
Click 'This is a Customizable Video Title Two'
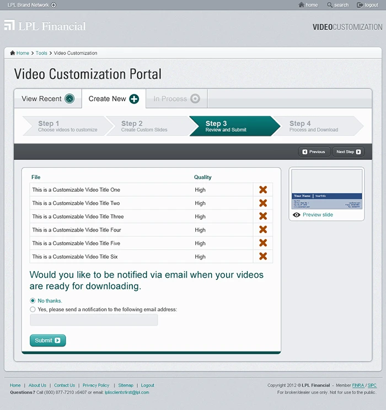76,203
